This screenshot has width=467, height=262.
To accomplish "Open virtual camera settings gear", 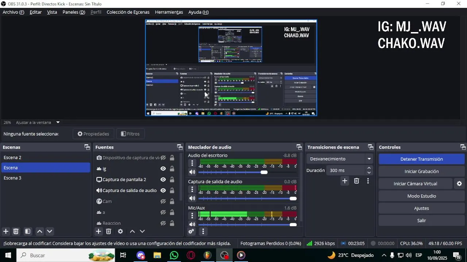I will (x=459, y=184).
